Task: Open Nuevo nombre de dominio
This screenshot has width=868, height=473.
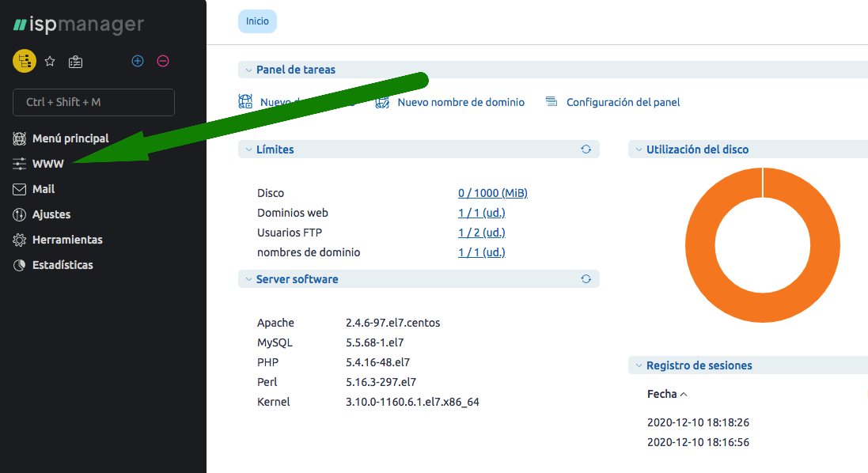Action: [x=461, y=102]
